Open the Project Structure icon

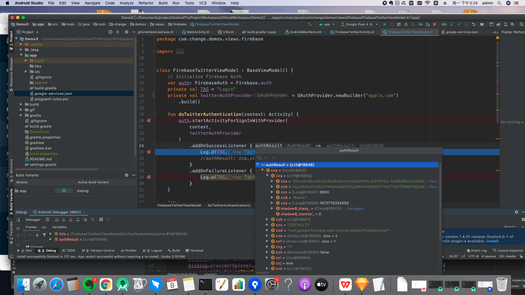point(482,24)
